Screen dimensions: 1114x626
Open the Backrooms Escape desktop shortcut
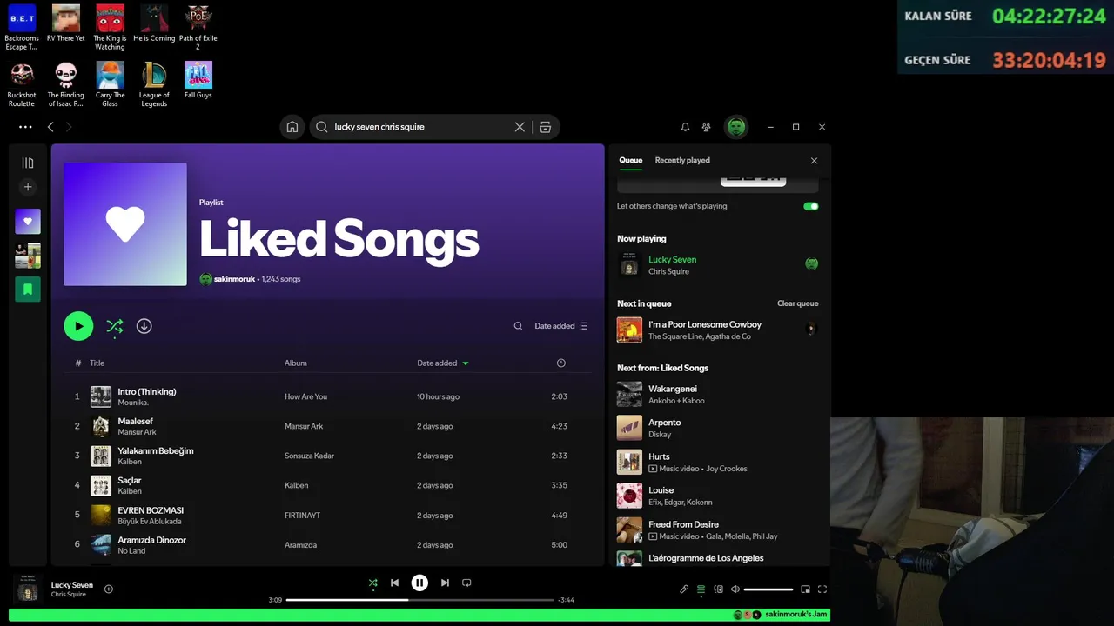(x=22, y=27)
